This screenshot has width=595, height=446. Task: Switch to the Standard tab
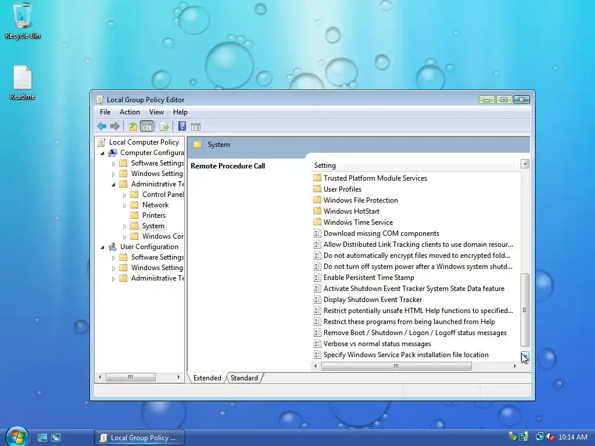[x=244, y=377]
